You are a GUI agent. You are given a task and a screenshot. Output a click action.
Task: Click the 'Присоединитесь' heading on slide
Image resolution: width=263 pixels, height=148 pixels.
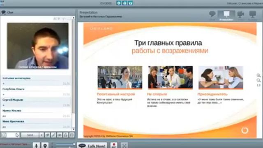click(212, 94)
